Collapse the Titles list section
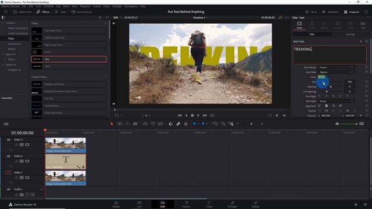Viewport: 372px width, 209px height. tap(106, 23)
